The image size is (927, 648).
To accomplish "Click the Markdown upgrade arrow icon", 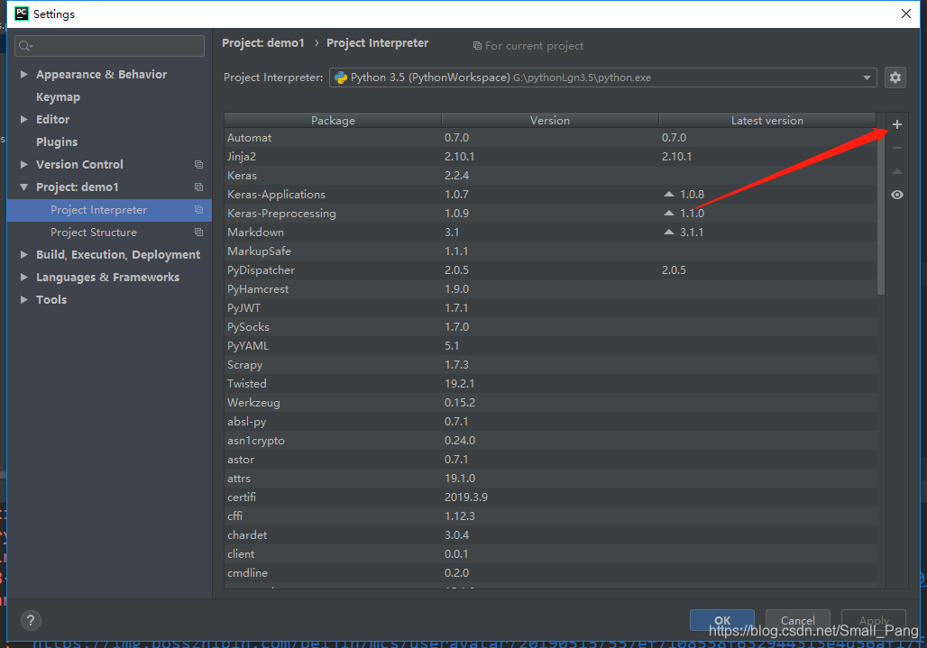I will 668,232.
